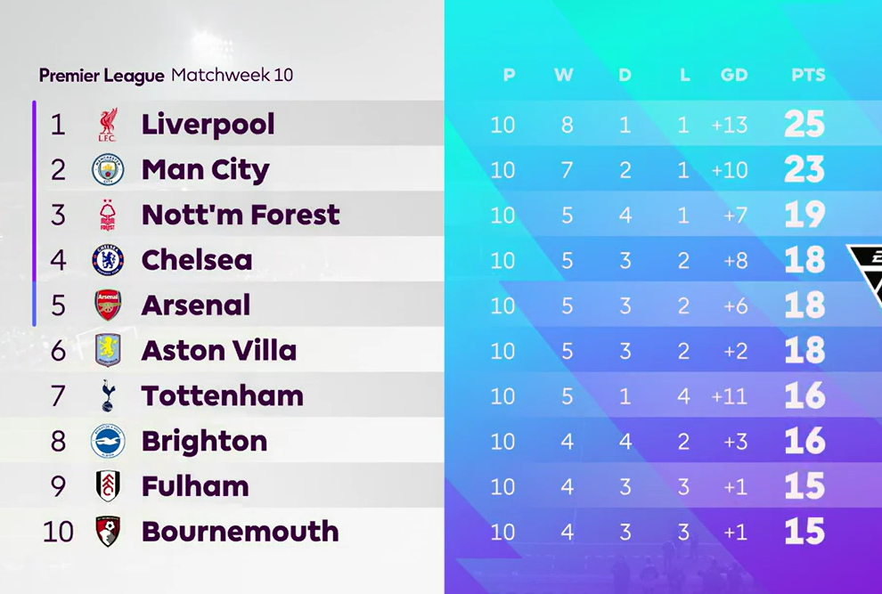Click the Man City club crest
Image resolution: width=882 pixels, height=594 pixels.
tap(108, 170)
